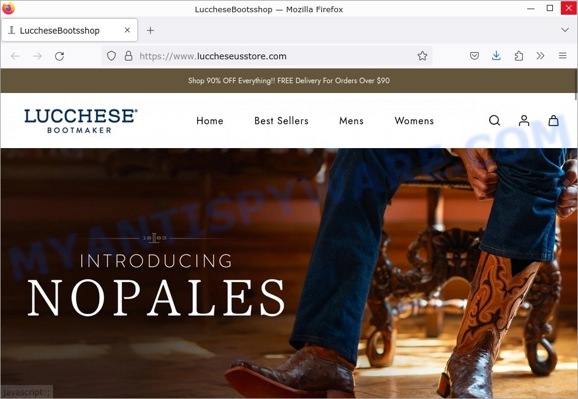Open the Firefox downloads panel
Screen dimensions: 578x399
(x=496, y=56)
